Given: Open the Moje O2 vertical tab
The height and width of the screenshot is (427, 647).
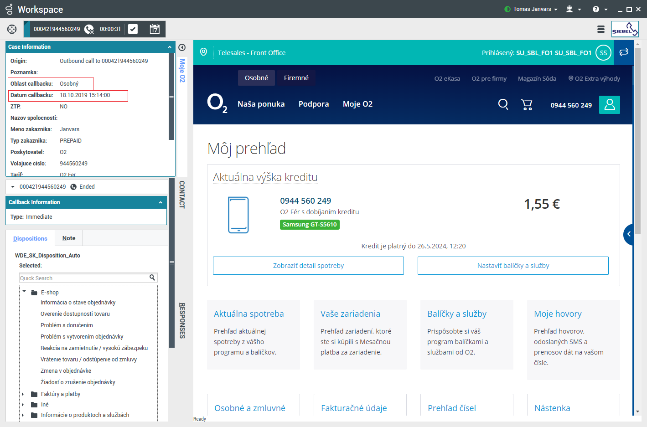Looking at the screenshot, I should (x=182, y=71).
